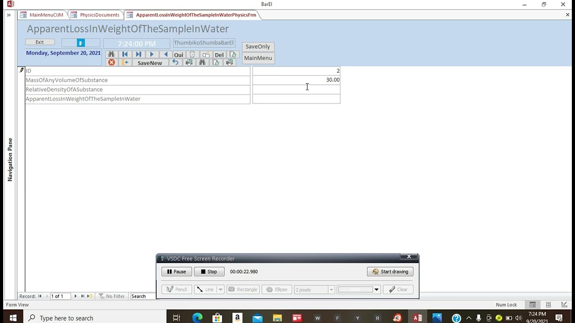This screenshot has width=575, height=323.
Task: Click the red X cancel icon
Action: coord(111,62)
